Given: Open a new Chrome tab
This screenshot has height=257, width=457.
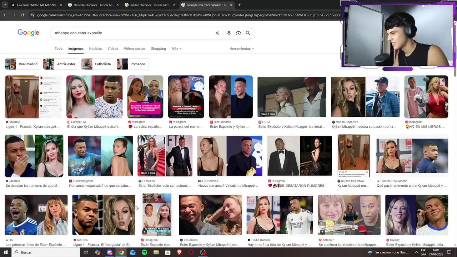Looking at the screenshot, I should click(239, 5).
